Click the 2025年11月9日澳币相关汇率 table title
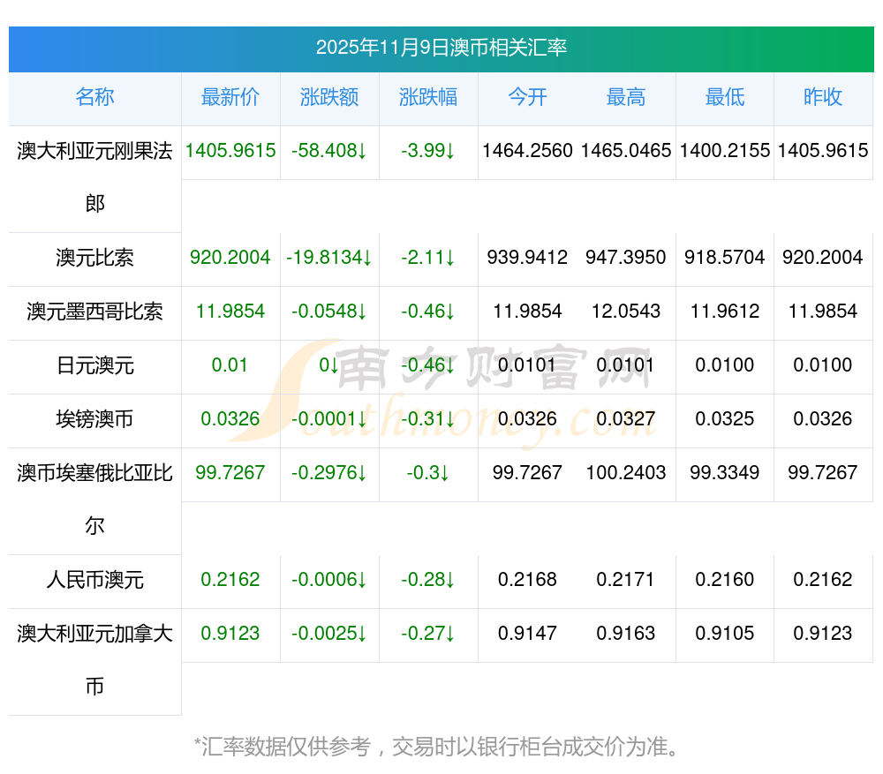 (x=441, y=48)
